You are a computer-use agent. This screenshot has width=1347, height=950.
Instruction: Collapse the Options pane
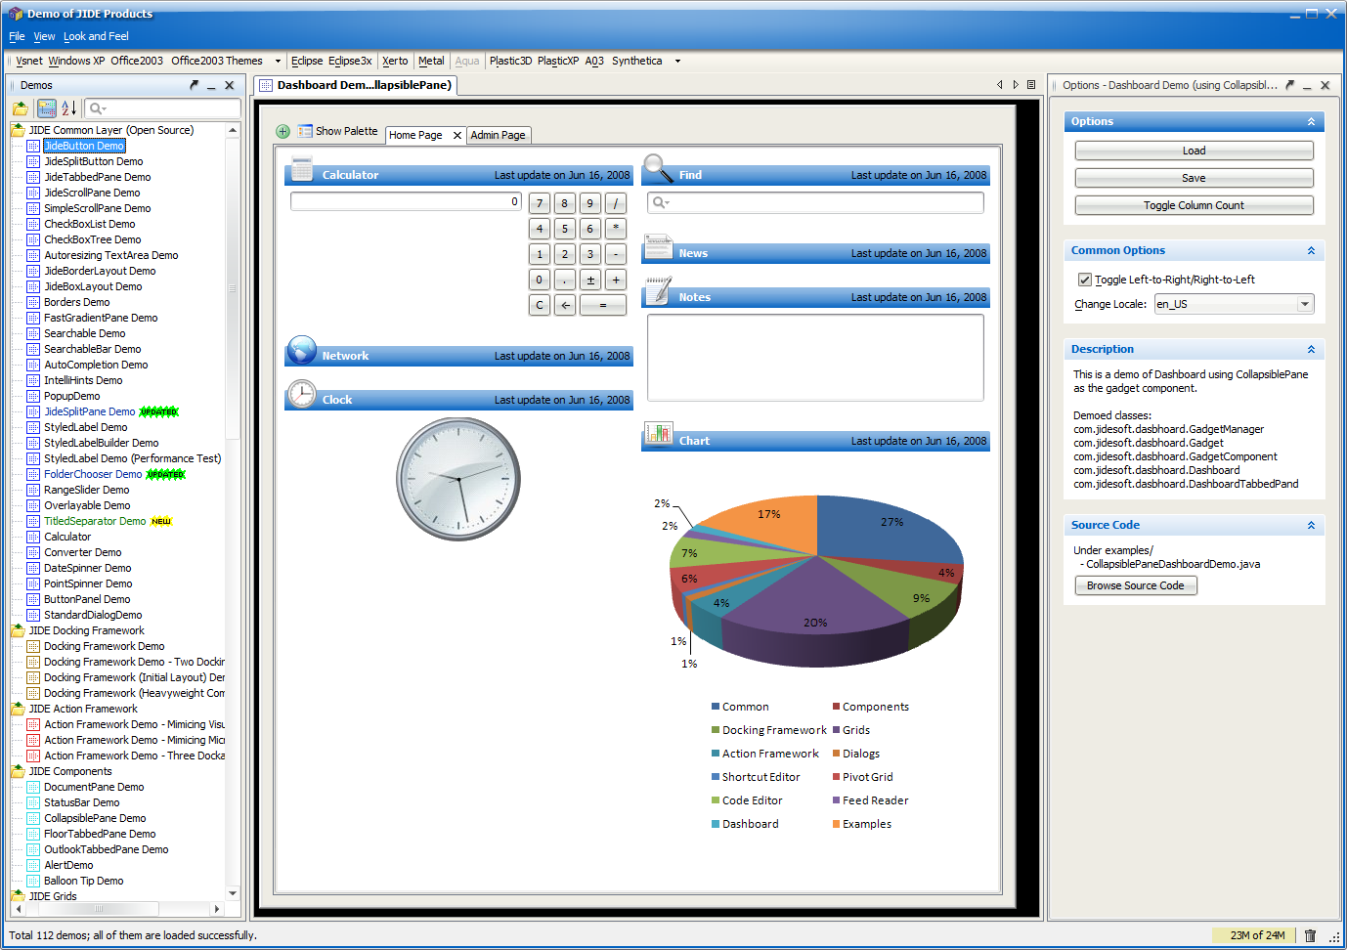pyautogui.click(x=1311, y=121)
